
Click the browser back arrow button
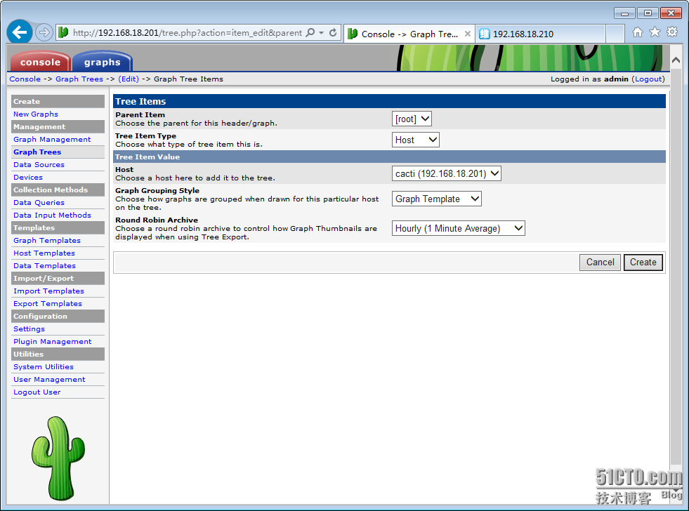click(x=20, y=32)
